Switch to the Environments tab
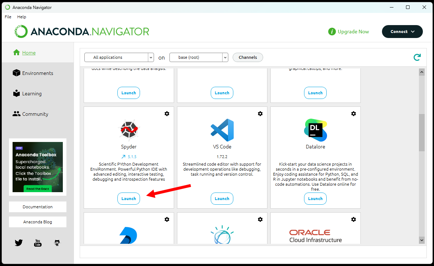Viewport: 434px width, 266px height. [37, 73]
